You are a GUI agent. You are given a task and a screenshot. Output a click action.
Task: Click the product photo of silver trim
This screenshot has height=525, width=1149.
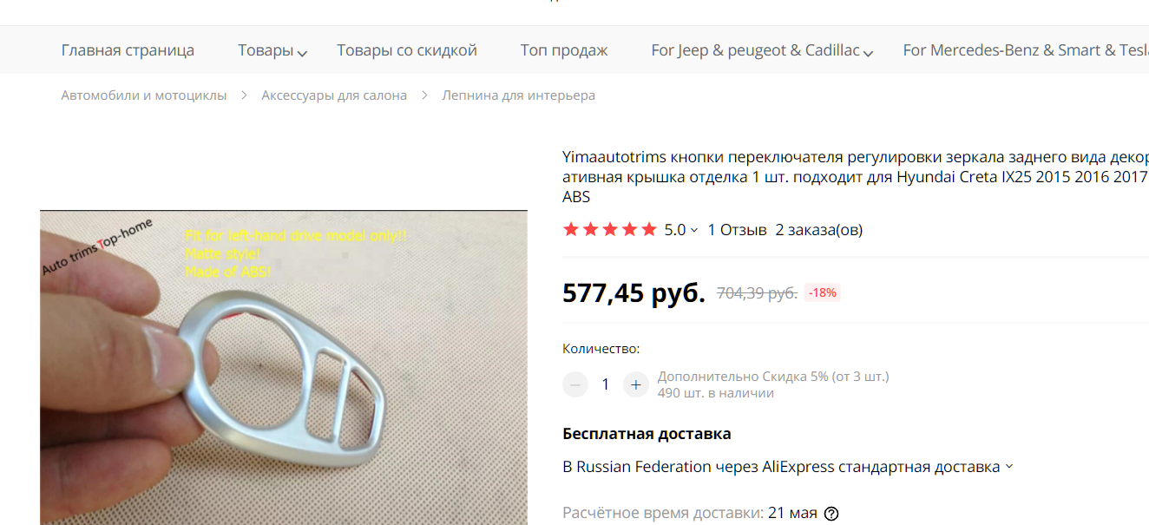pos(284,367)
